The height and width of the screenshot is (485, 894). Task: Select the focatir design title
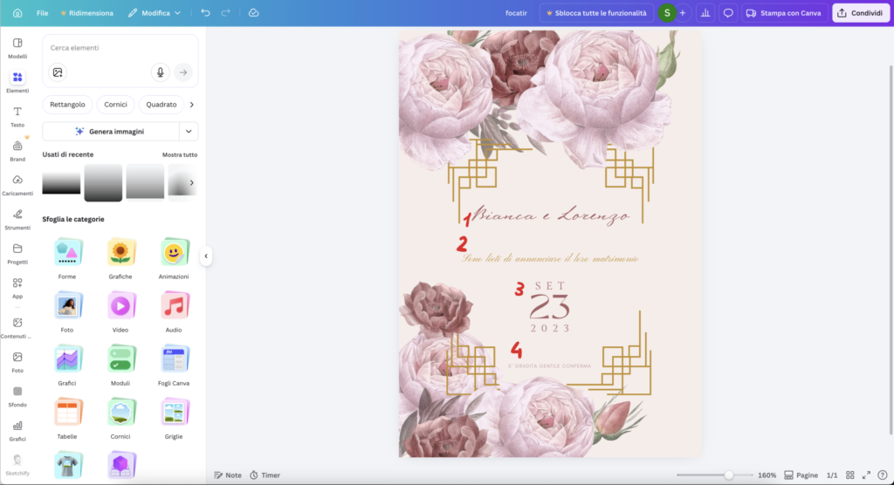pyautogui.click(x=516, y=12)
